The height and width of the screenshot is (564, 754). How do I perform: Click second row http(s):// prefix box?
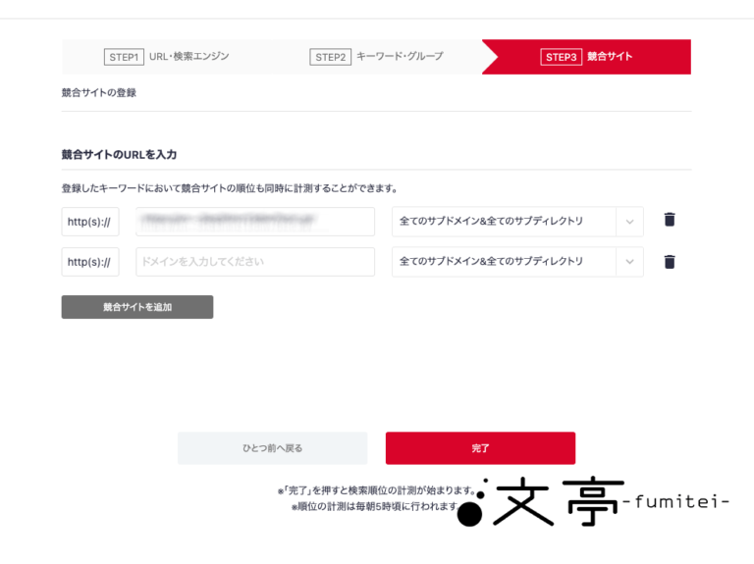click(90, 262)
